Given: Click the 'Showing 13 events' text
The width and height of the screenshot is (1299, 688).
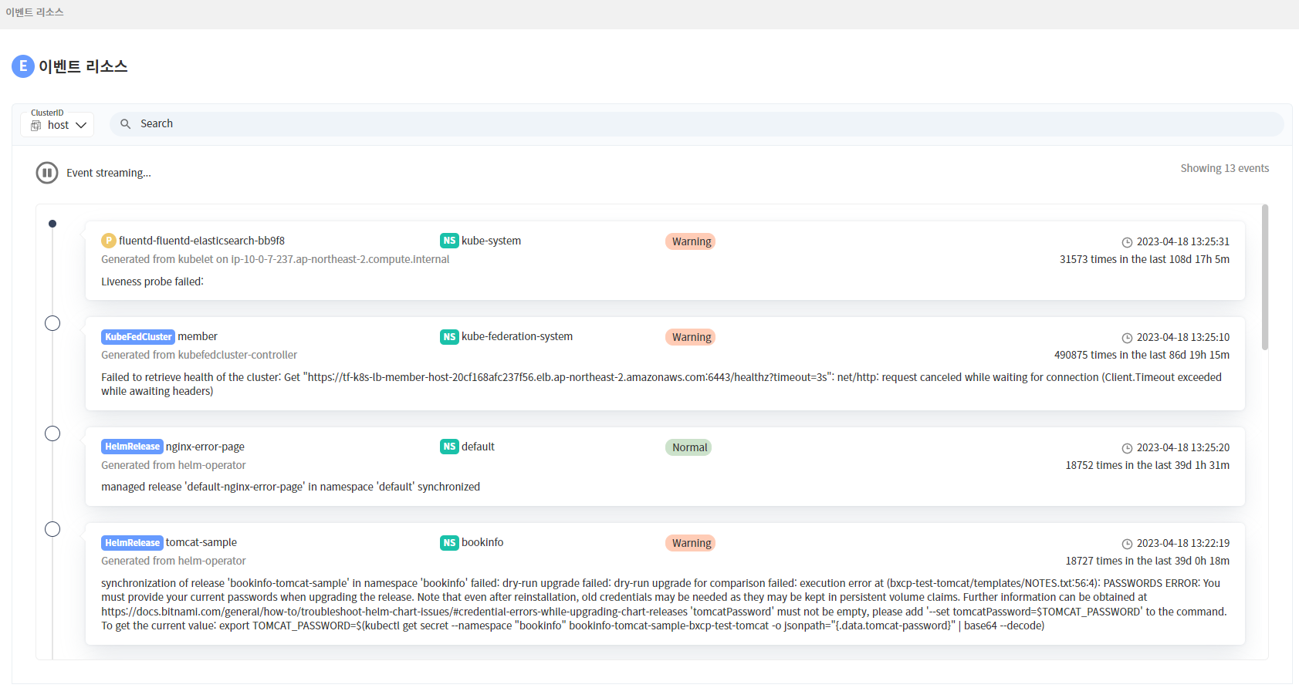Looking at the screenshot, I should click(x=1224, y=168).
